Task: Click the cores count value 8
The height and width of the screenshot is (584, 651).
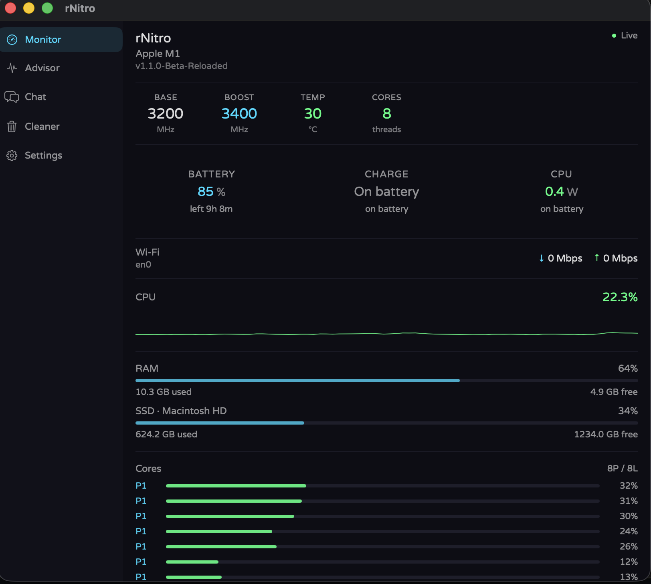Action: 386,114
